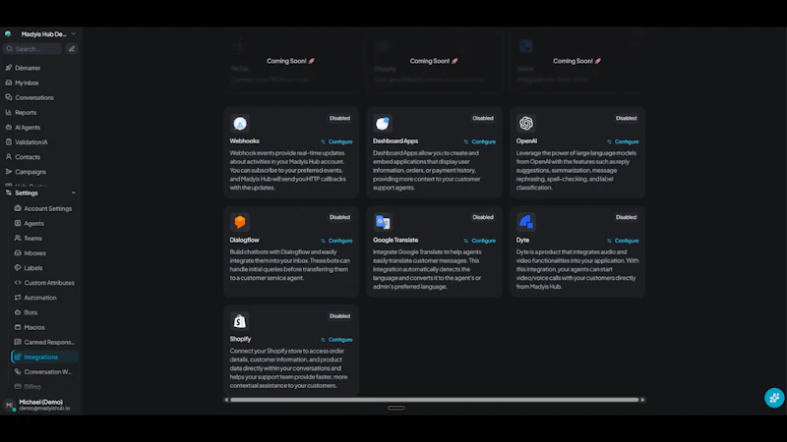Screen dimensions: 787x442
Task: Click the horizontal scrollbar left arrow
Action: (x=226, y=400)
